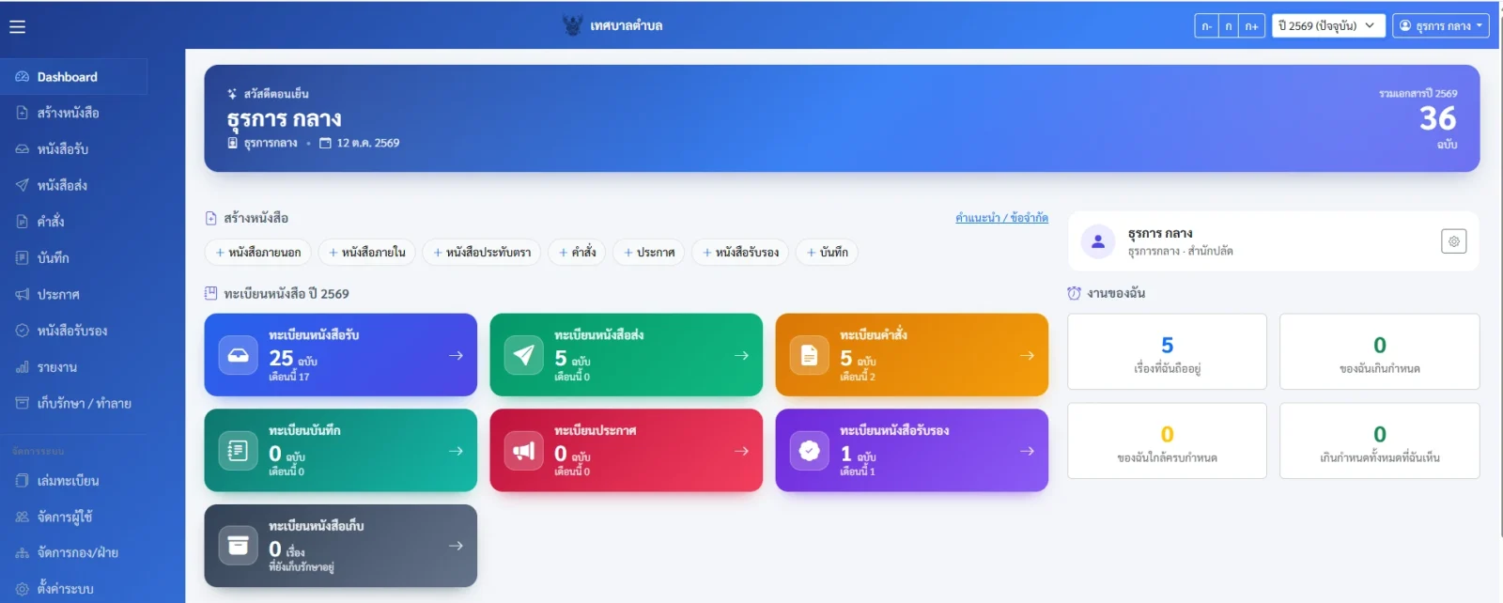The height and width of the screenshot is (603, 1503).
Task: Open the คำแนะนำ / ข้อจำกัด link
Action: coord(1001,218)
